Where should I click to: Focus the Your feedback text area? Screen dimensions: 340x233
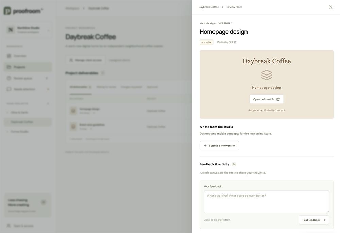tap(267, 202)
